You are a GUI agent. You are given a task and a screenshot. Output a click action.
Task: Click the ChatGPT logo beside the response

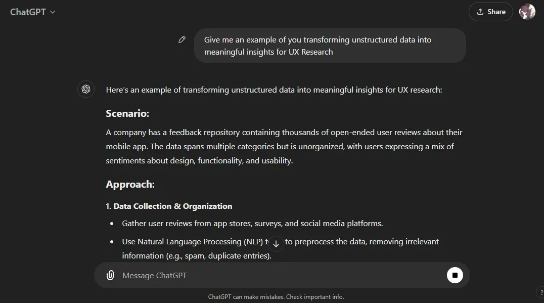86,89
